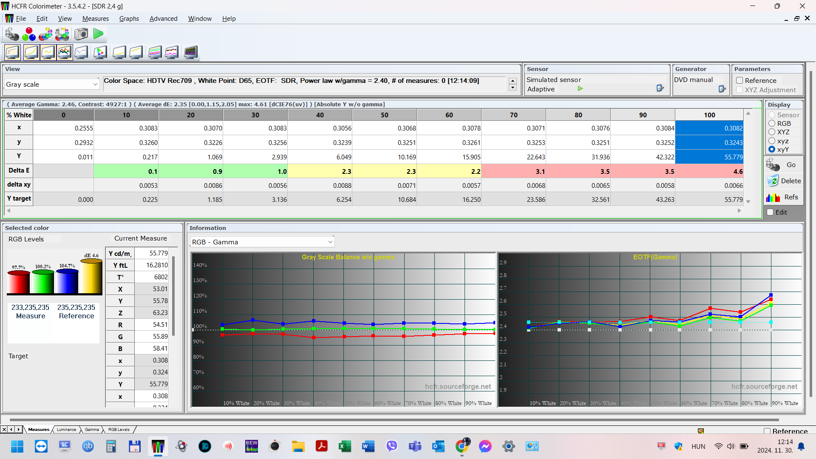Click the gray scale measure icon
Viewport: 816px width, 459px height.
pyautogui.click(x=12, y=34)
